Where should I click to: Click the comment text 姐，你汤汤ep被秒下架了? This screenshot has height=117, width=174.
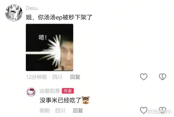[x=59, y=17]
